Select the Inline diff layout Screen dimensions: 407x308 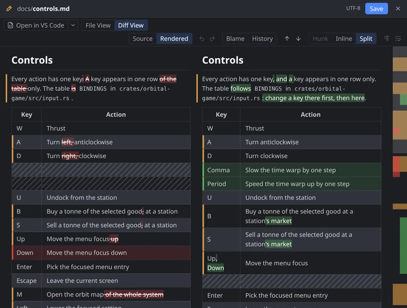344,38
